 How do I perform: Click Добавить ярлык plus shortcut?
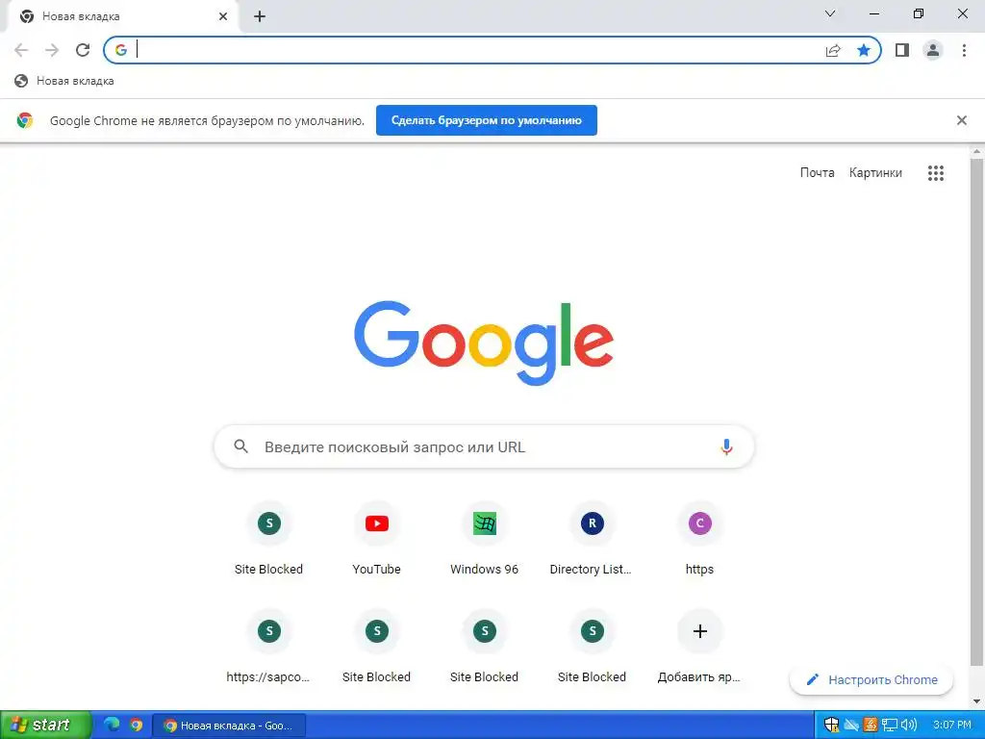pyautogui.click(x=700, y=648)
